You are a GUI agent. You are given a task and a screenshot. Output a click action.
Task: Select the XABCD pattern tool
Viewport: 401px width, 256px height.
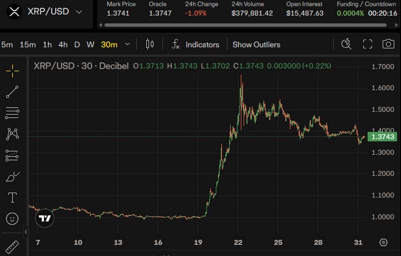pos(12,134)
